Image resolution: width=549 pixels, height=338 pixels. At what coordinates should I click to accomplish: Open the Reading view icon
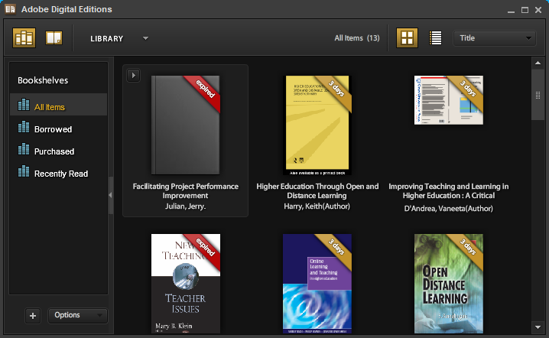[x=54, y=37]
